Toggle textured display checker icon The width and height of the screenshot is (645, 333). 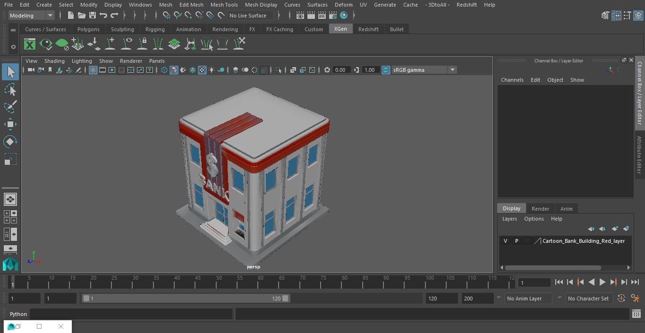(x=202, y=70)
